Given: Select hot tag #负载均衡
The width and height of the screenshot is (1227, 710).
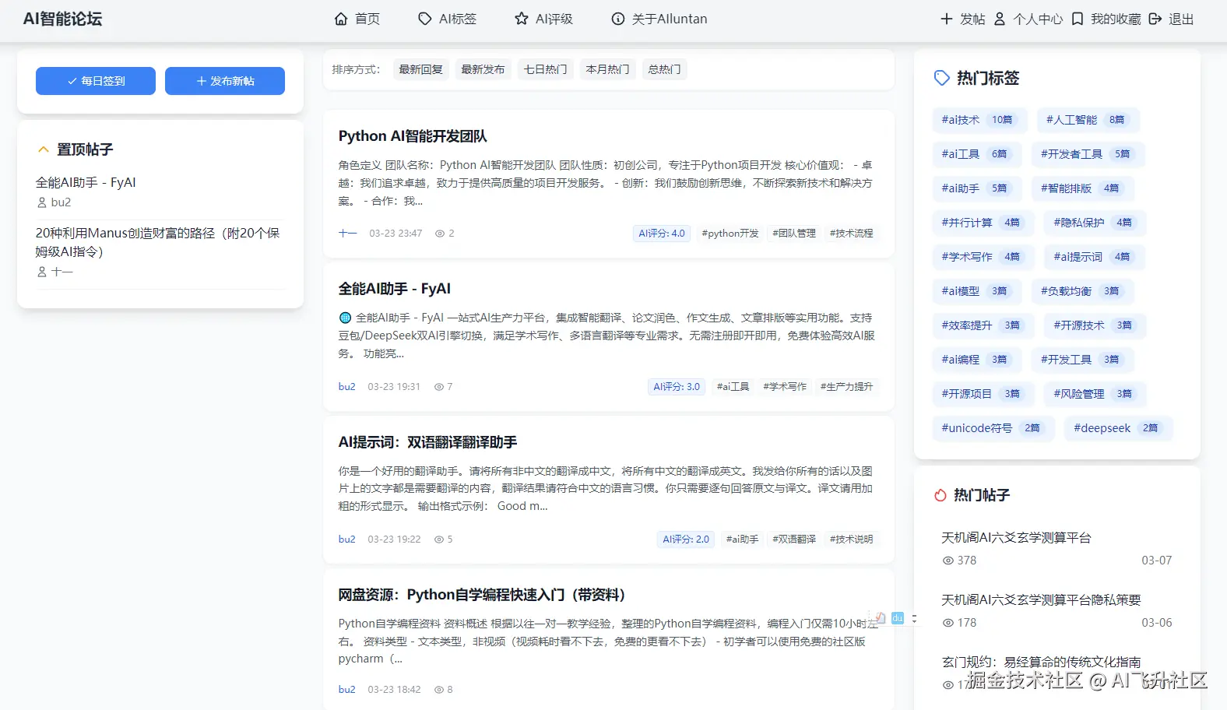Looking at the screenshot, I should 1082,291.
